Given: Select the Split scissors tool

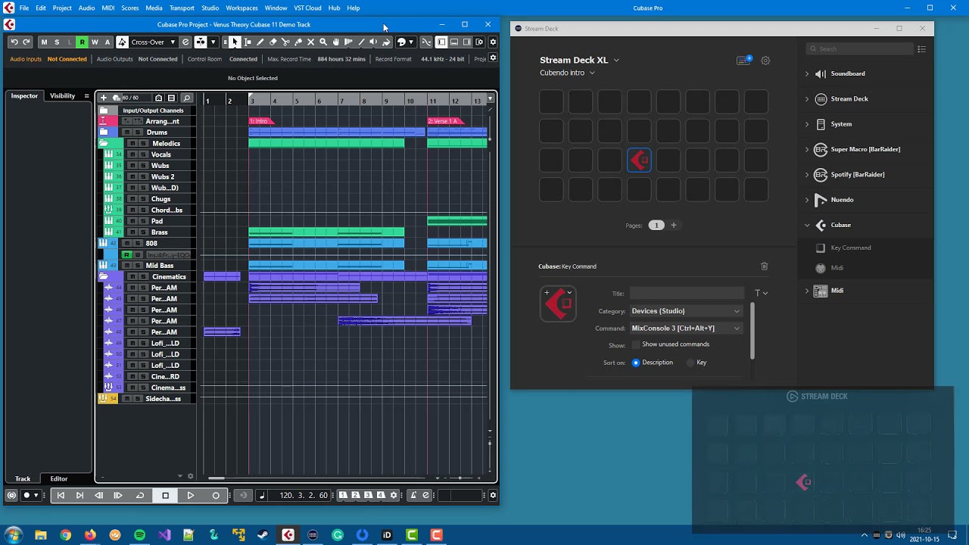Looking at the screenshot, I should coord(285,42).
